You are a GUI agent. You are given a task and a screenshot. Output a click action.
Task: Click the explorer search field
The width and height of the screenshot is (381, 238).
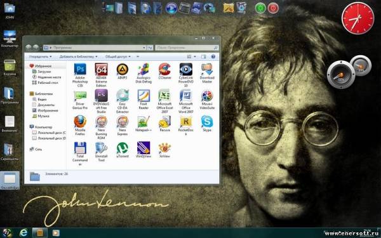pos(187,48)
